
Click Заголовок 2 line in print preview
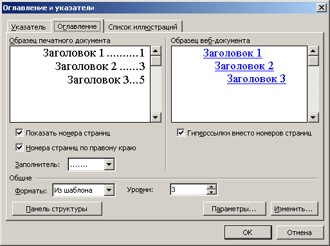point(100,66)
